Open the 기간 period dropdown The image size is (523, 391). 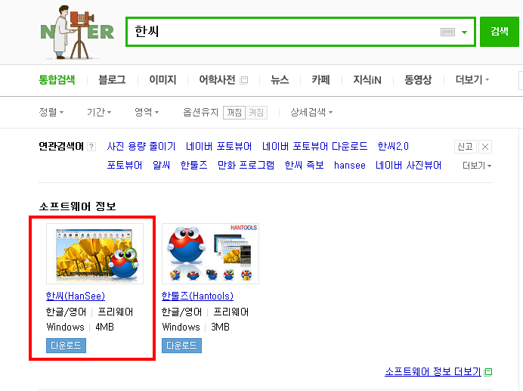(99, 112)
